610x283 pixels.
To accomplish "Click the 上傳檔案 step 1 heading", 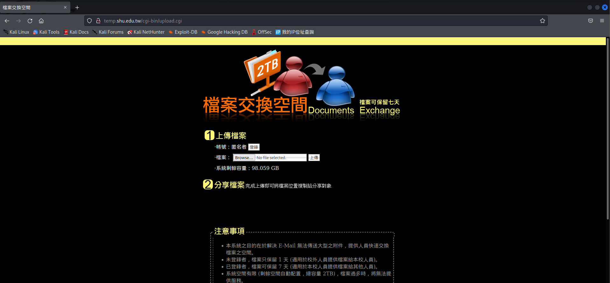I will coord(225,136).
